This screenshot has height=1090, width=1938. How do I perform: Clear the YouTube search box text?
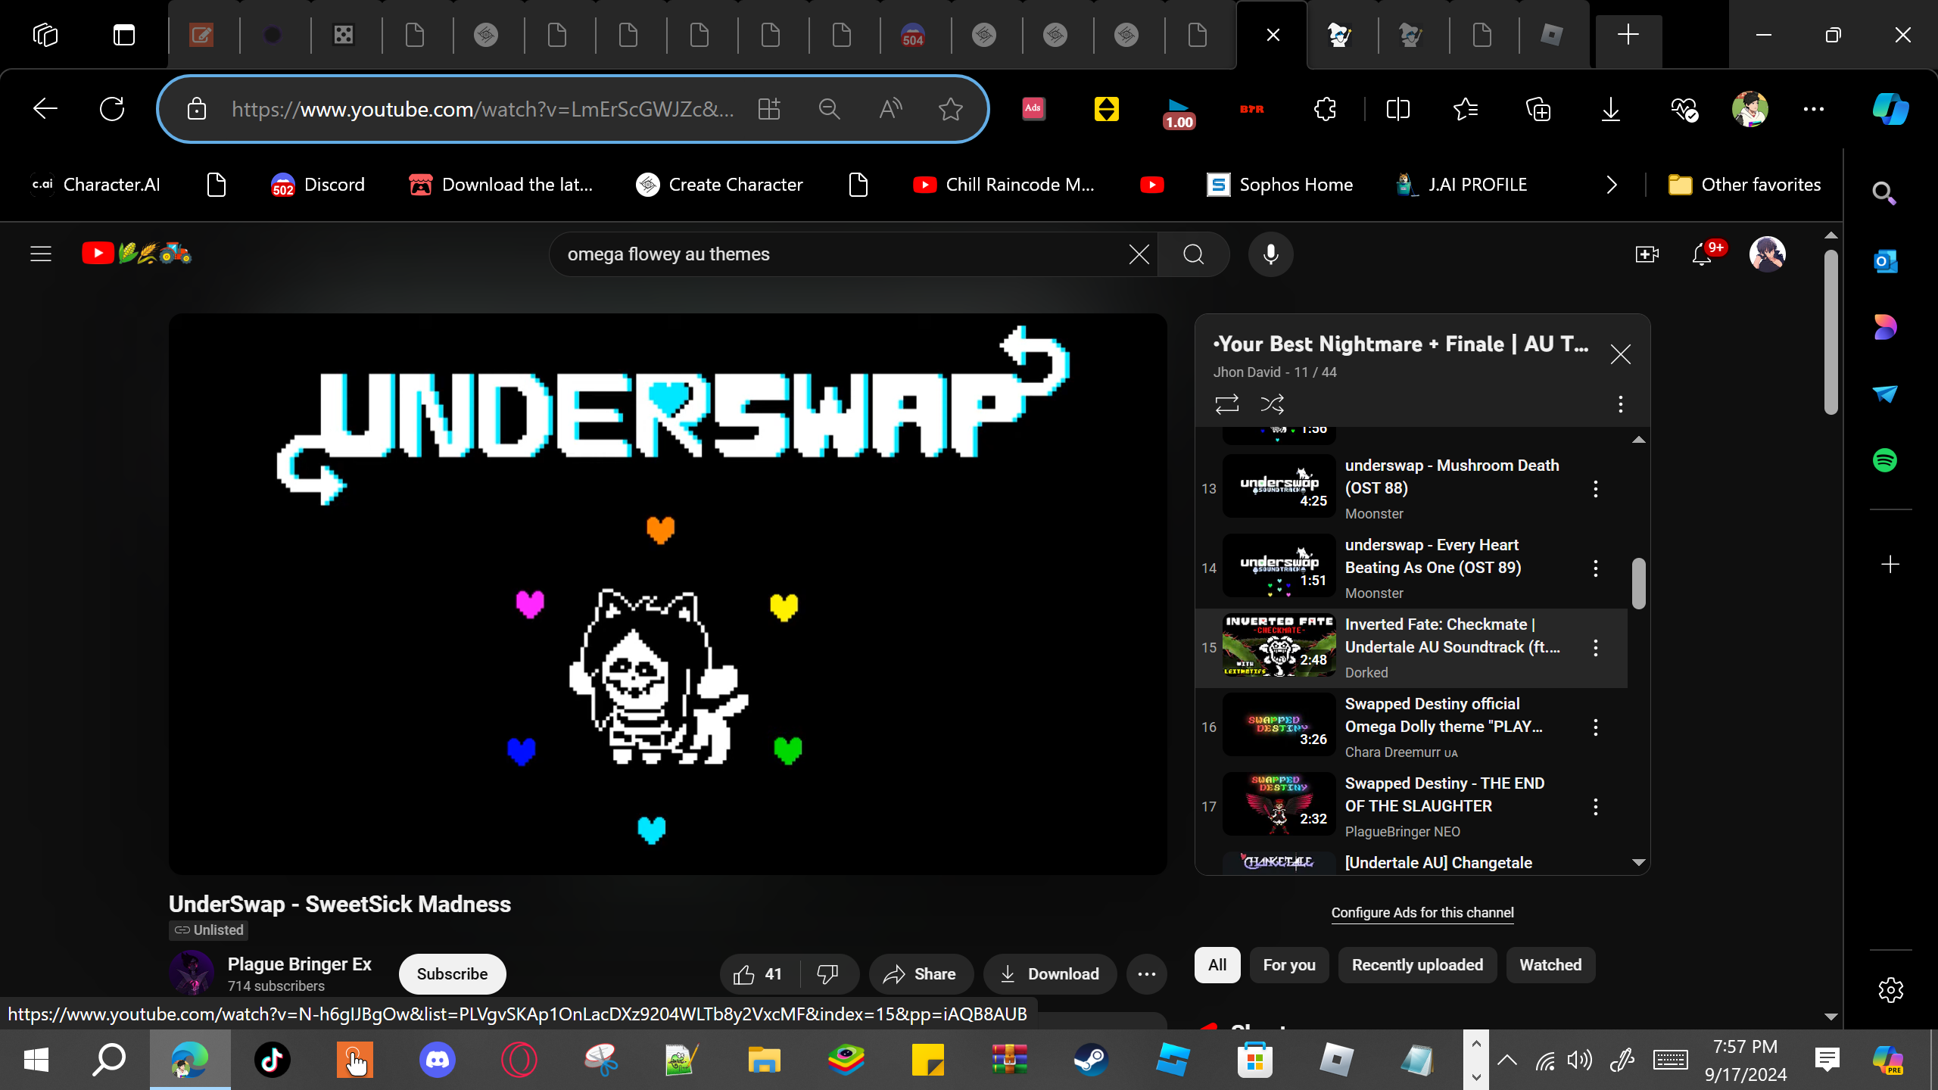click(1139, 254)
